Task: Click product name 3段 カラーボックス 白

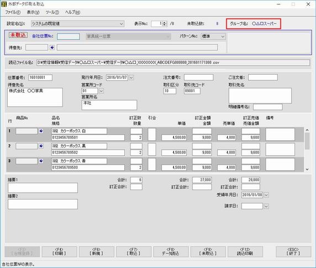Action: [x=79, y=131]
